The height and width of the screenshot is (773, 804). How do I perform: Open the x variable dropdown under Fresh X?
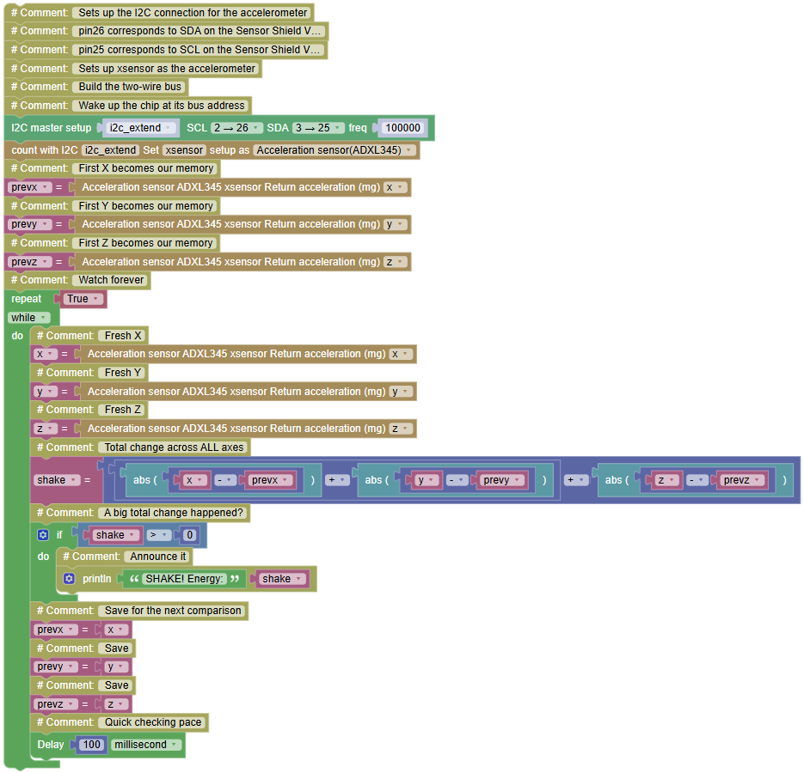point(45,355)
